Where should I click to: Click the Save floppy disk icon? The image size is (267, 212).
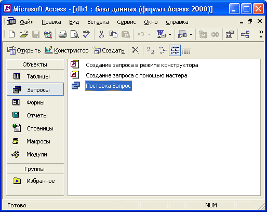36,34
